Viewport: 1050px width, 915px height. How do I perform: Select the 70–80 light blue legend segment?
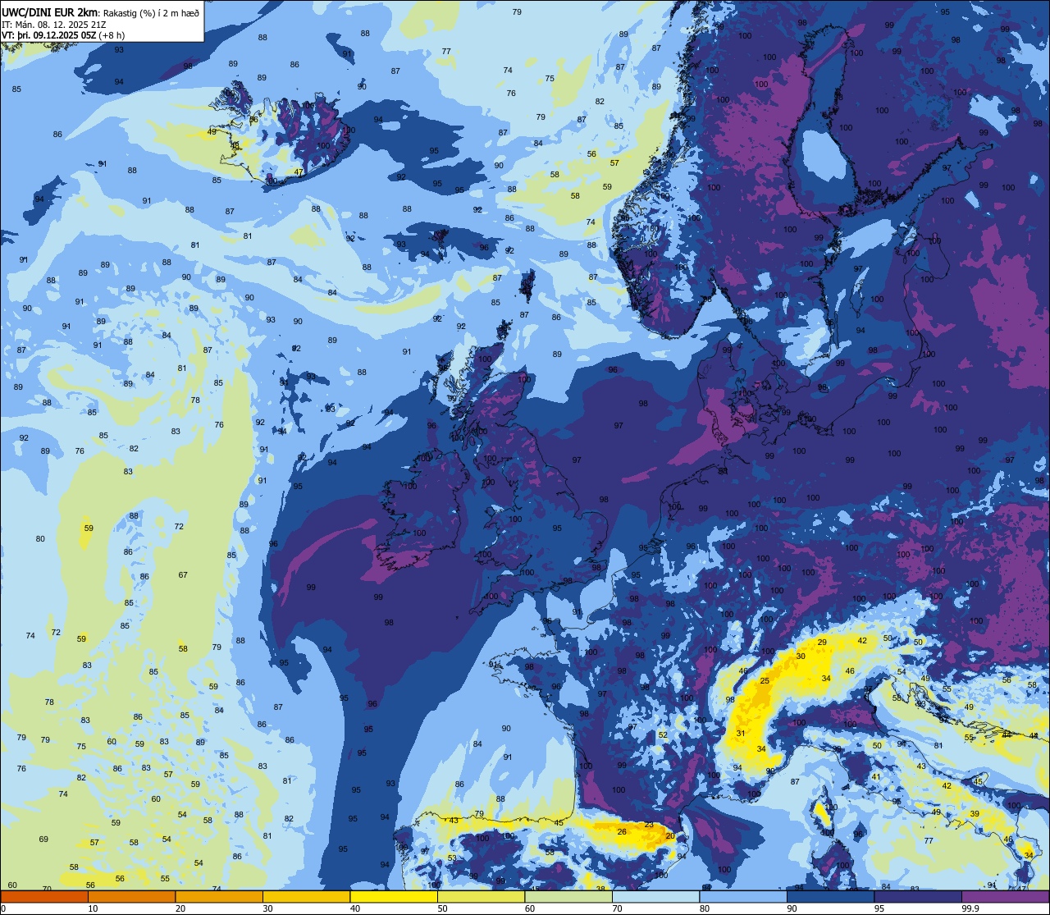click(656, 896)
